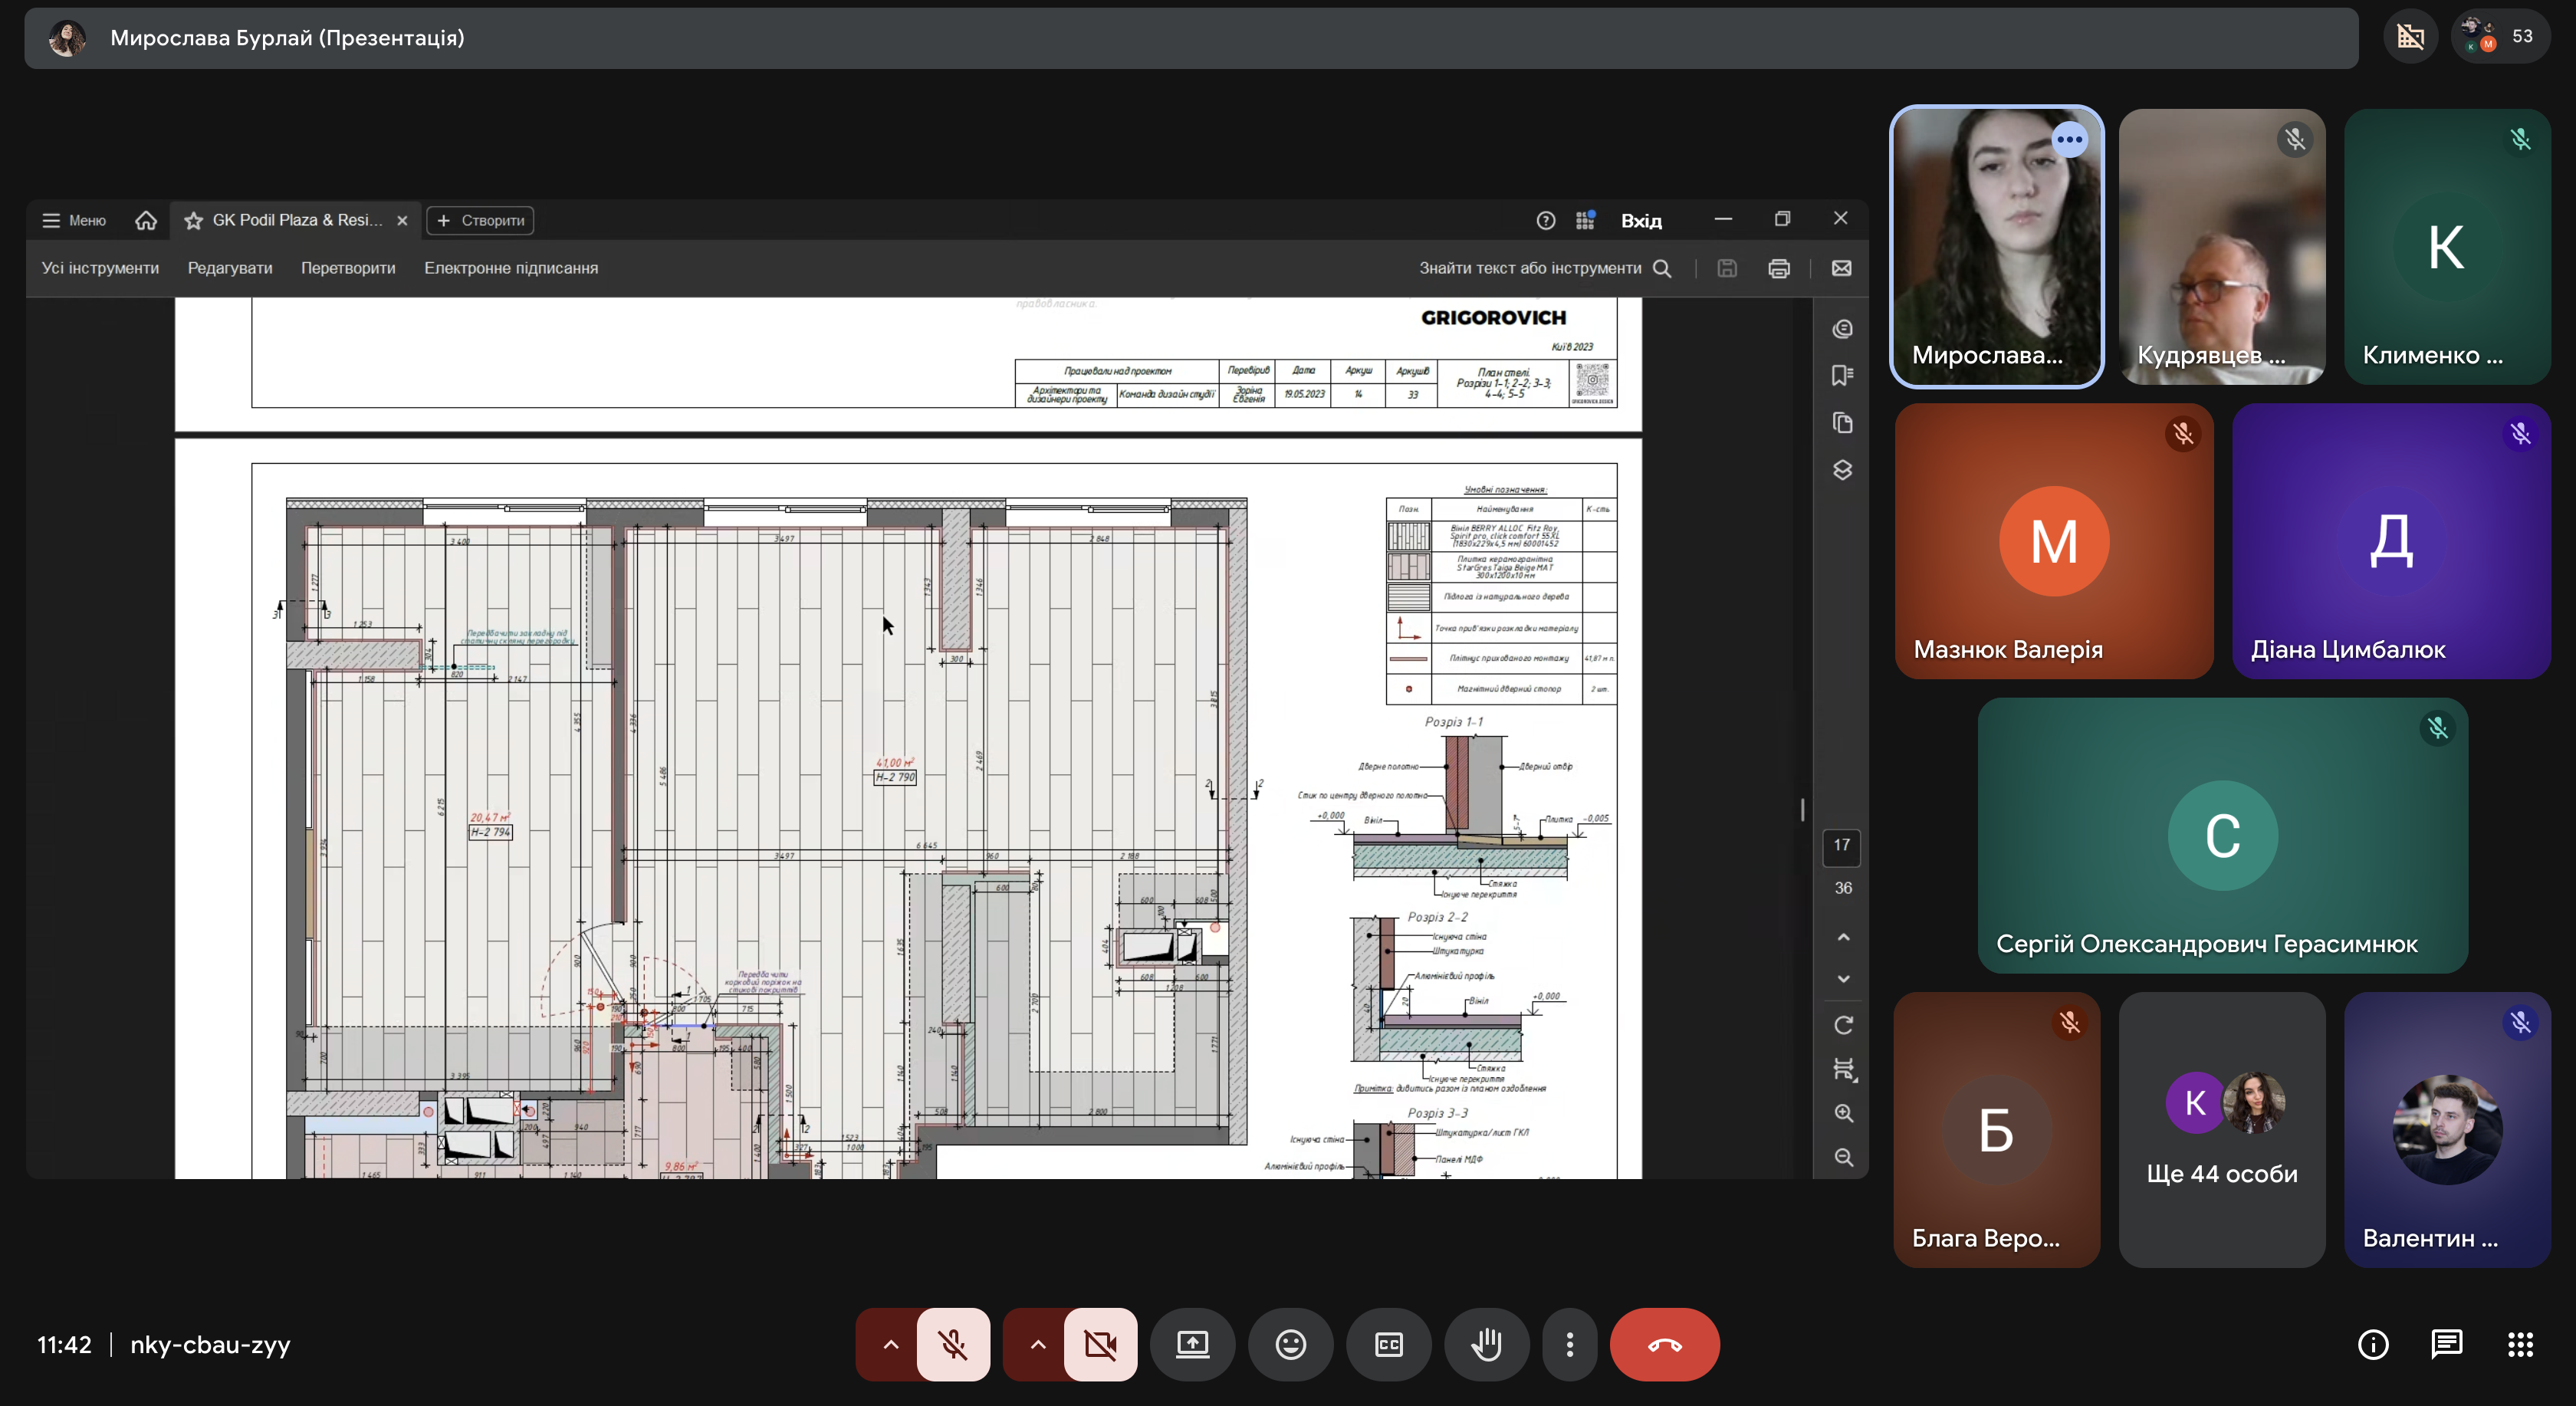Expand microphone audio settings arrow
2576x1406 pixels.
(890, 1344)
